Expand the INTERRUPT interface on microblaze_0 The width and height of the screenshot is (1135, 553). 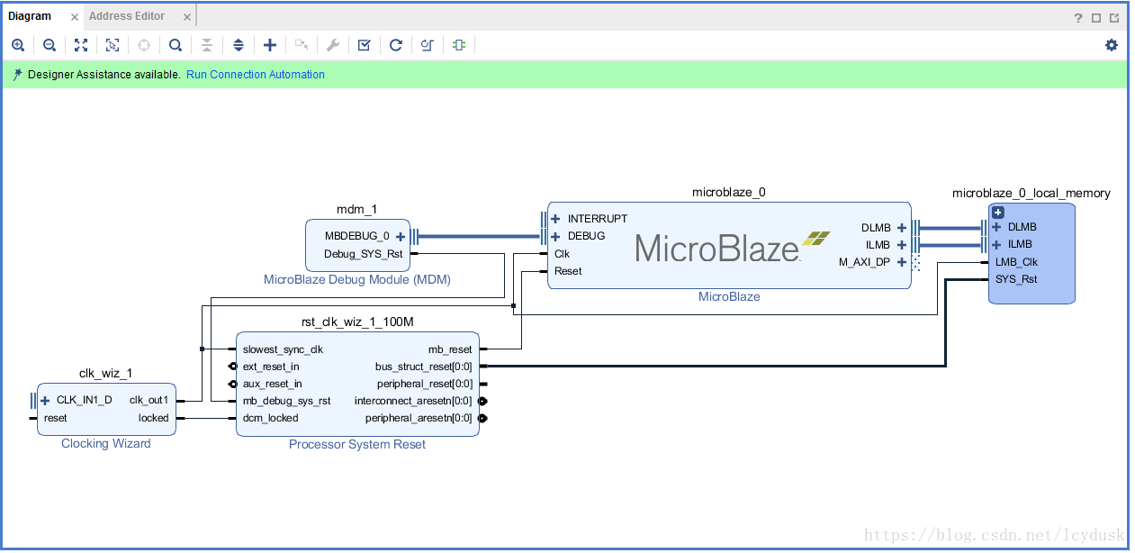(556, 219)
